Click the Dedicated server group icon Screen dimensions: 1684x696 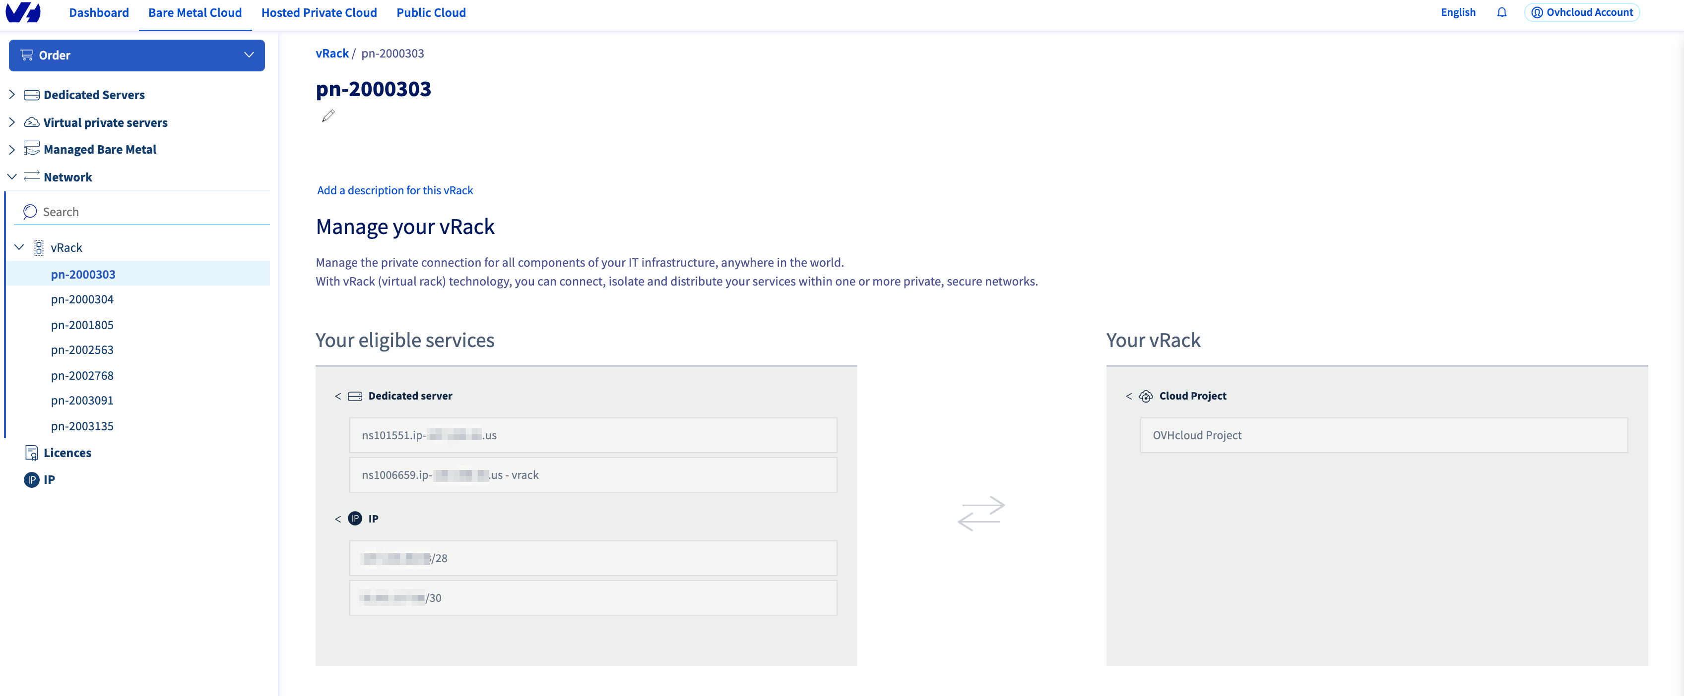[355, 396]
